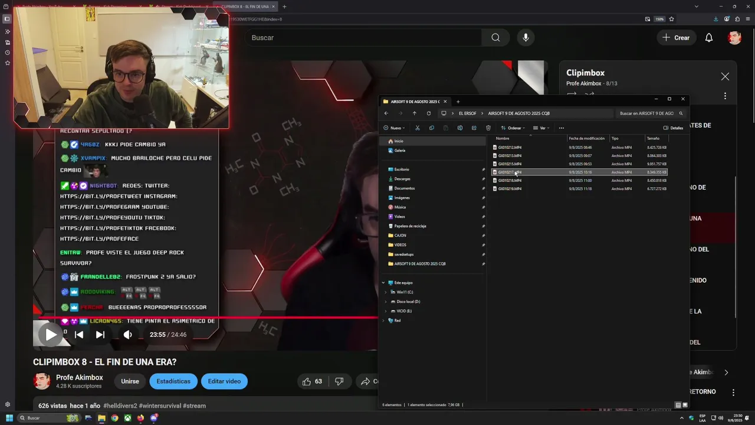This screenshot has height=425, width=755.
Task: Open Descargas in Explorer sidebar
Action: click(402, 179)
